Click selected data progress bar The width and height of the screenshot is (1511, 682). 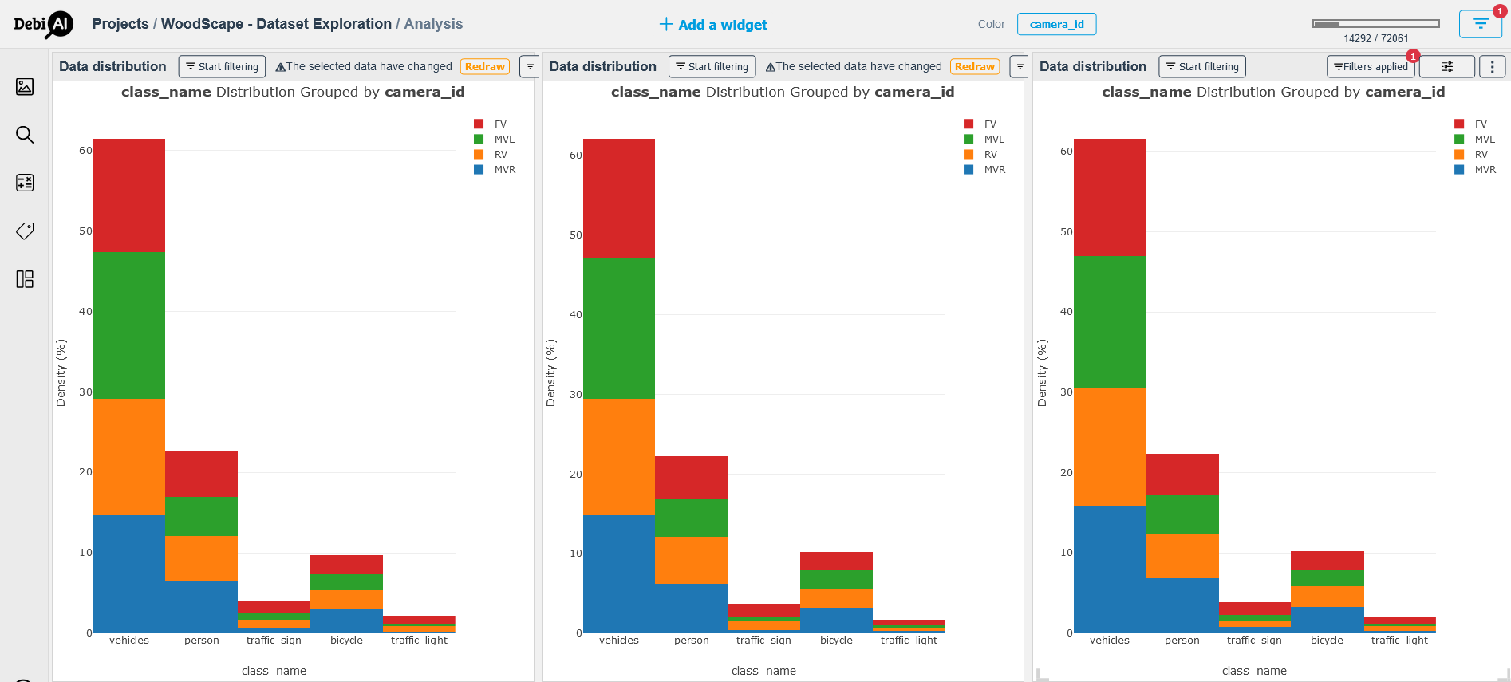point(1375,23)
